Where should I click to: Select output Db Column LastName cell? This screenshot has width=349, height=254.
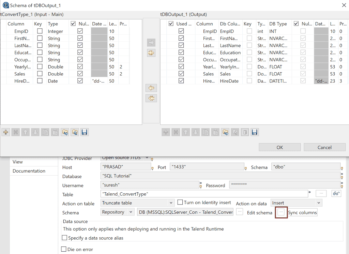coord(230,45)
